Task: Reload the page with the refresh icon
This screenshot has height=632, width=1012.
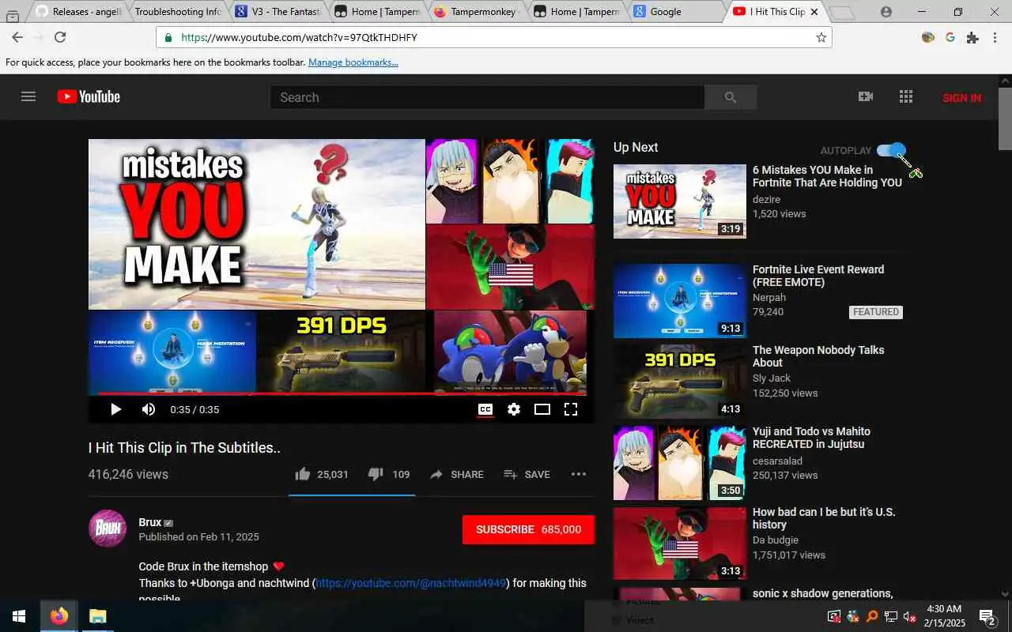Action: 60,37
